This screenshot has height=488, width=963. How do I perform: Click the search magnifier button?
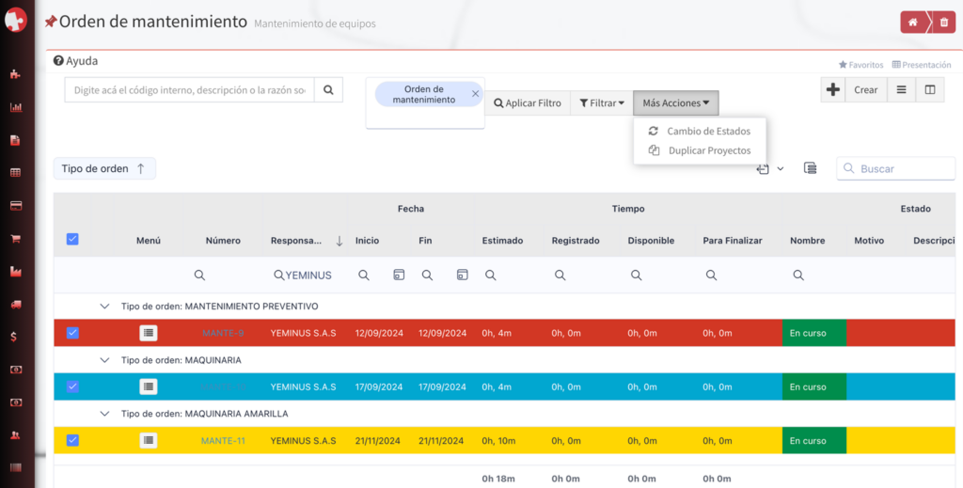coord(328,90)
